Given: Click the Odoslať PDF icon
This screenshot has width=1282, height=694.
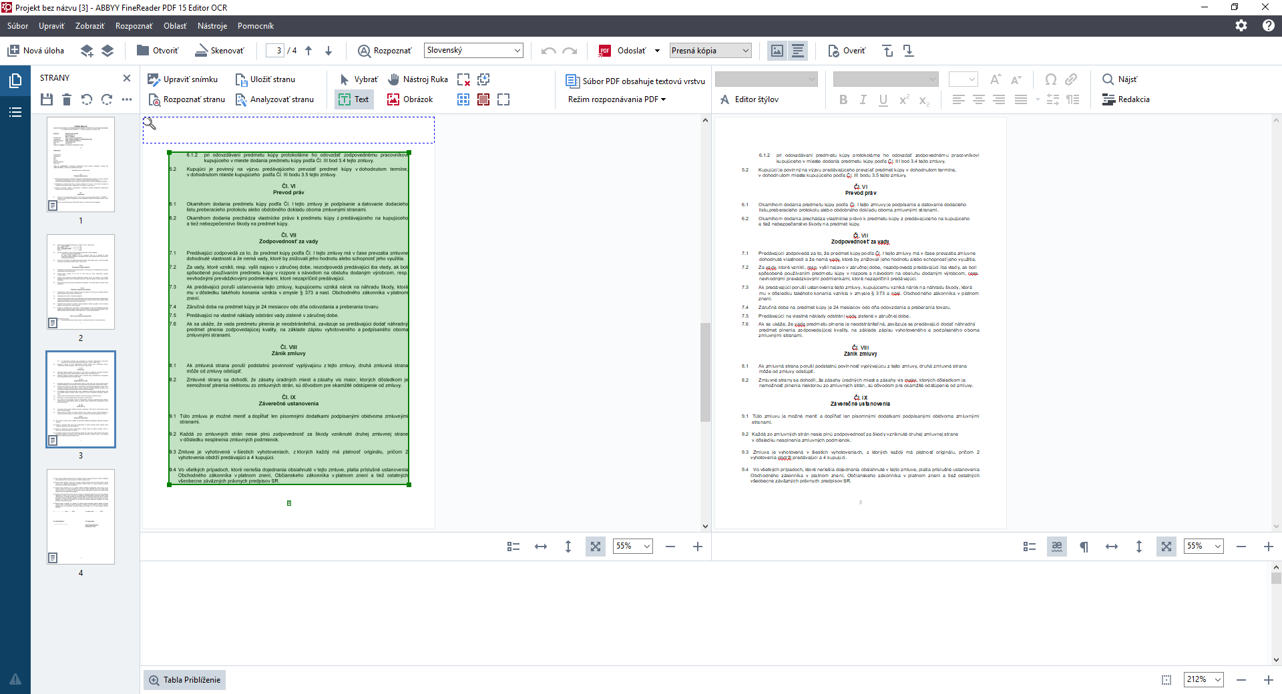Looking at the screenshot, I should click(605, 51).
